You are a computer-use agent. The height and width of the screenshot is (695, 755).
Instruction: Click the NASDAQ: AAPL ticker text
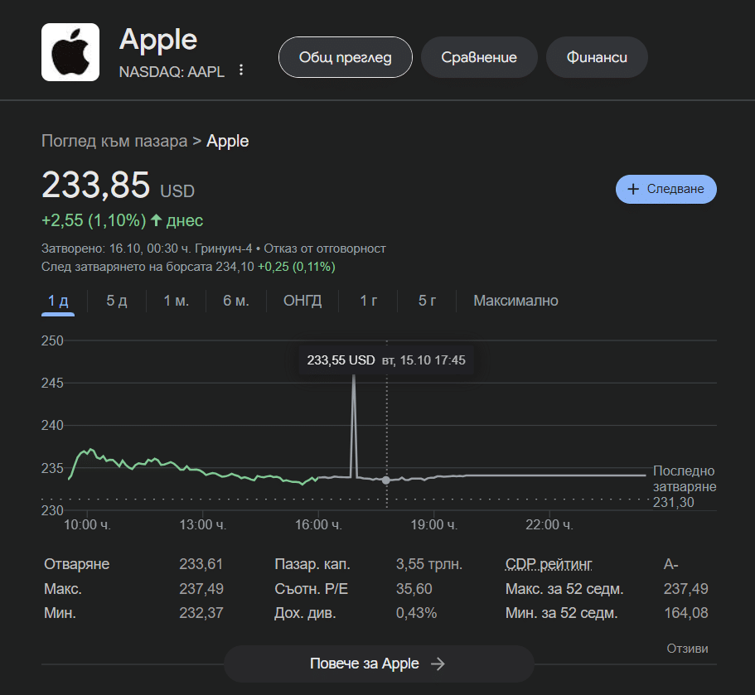(x=172, y=72)
